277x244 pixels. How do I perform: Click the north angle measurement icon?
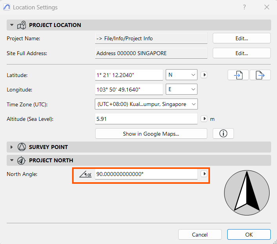click(85, 174)
